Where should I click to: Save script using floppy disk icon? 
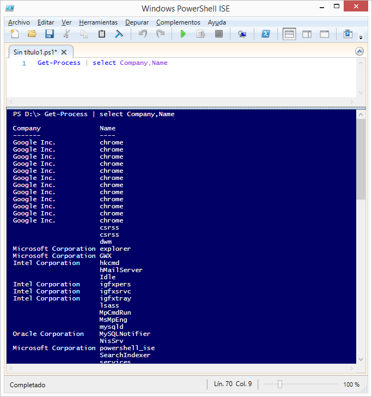50,34
